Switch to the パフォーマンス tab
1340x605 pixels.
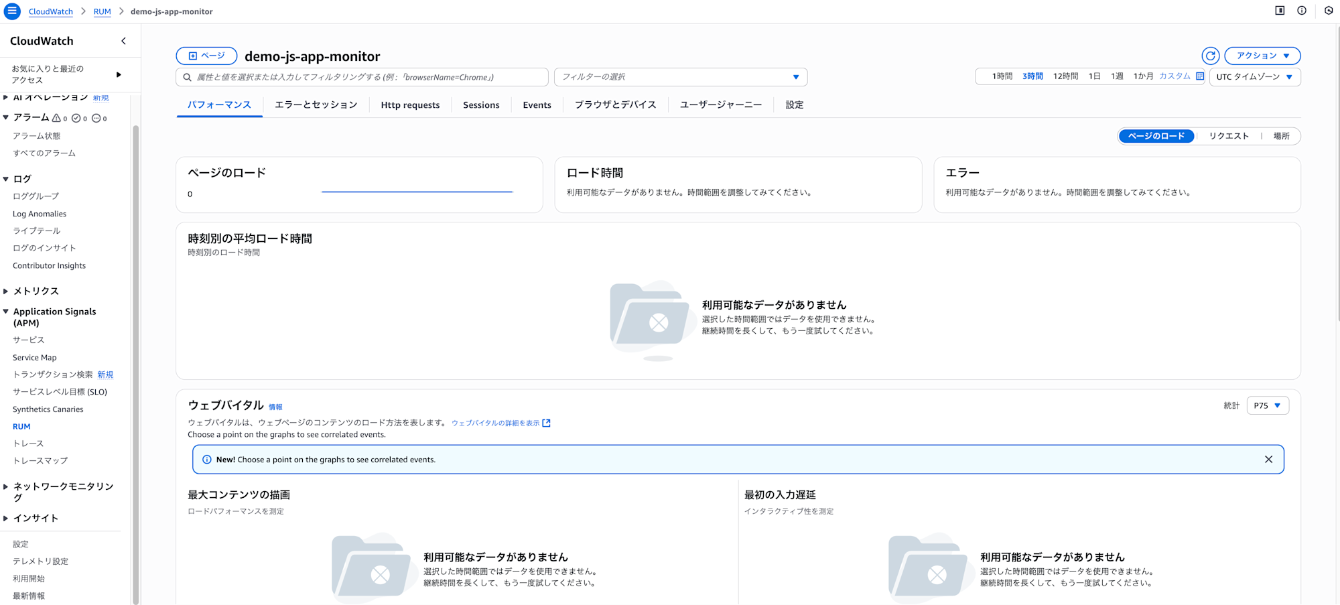click(219, 105)
